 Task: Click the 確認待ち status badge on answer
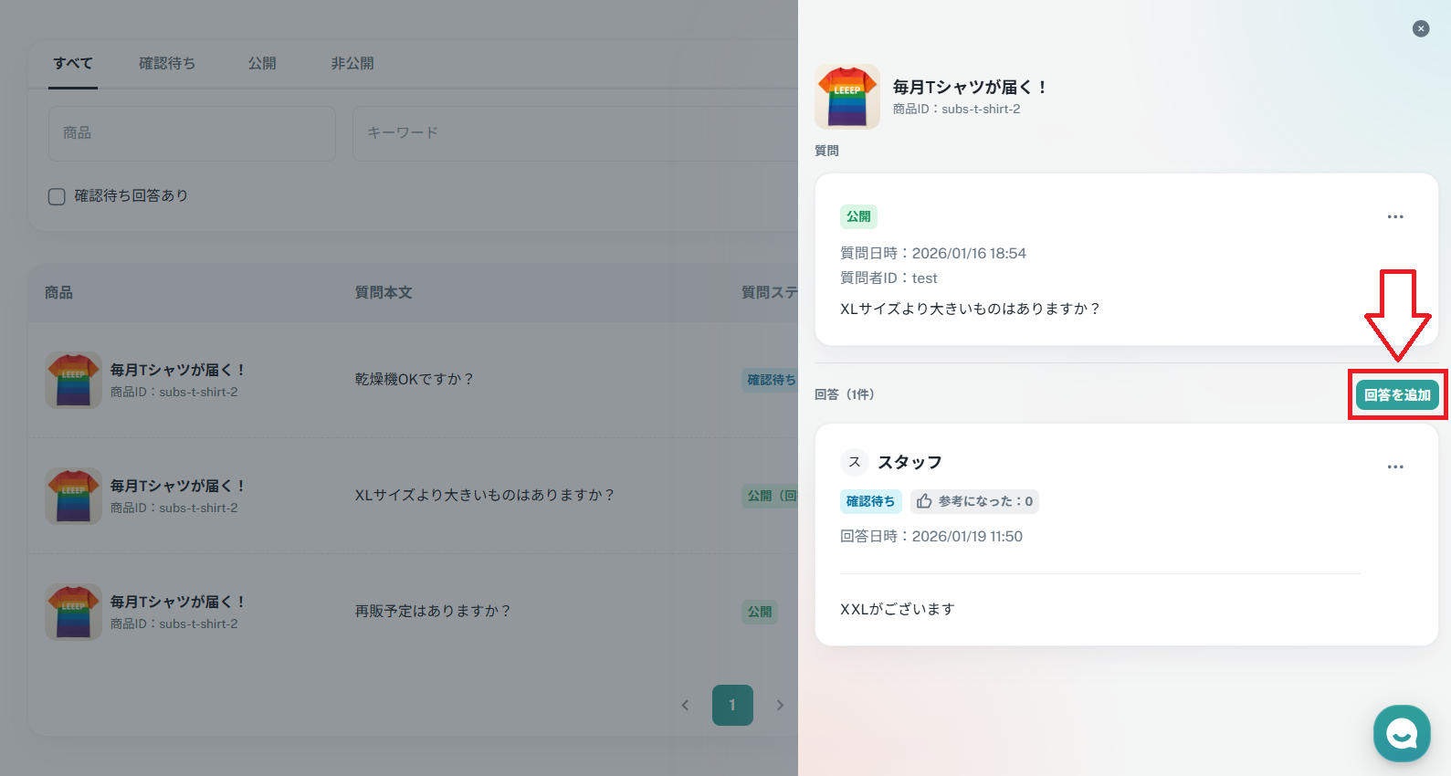pyautogui.click(x=870, y=501)
